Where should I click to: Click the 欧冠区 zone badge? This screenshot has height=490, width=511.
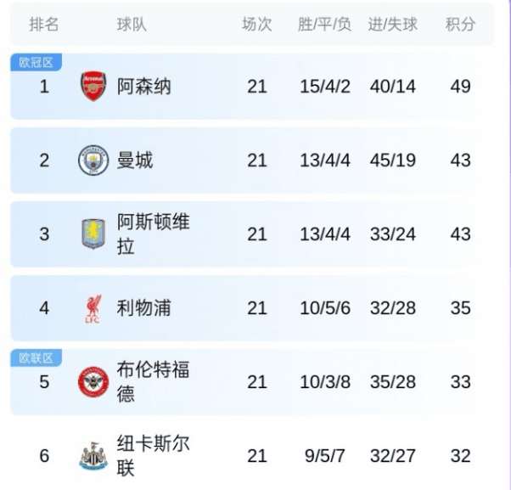pos(36,62)
